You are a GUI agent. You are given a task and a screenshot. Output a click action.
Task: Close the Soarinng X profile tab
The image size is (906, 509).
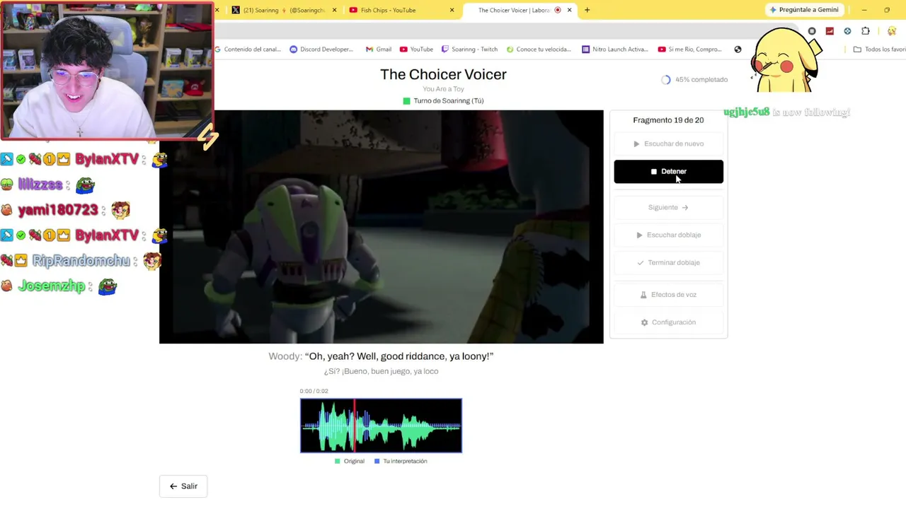(x=333, y=10)
